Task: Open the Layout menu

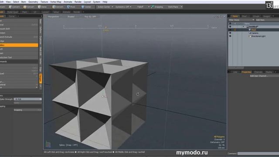Action: click(87, 2)
